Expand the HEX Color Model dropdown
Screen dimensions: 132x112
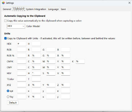16,26
